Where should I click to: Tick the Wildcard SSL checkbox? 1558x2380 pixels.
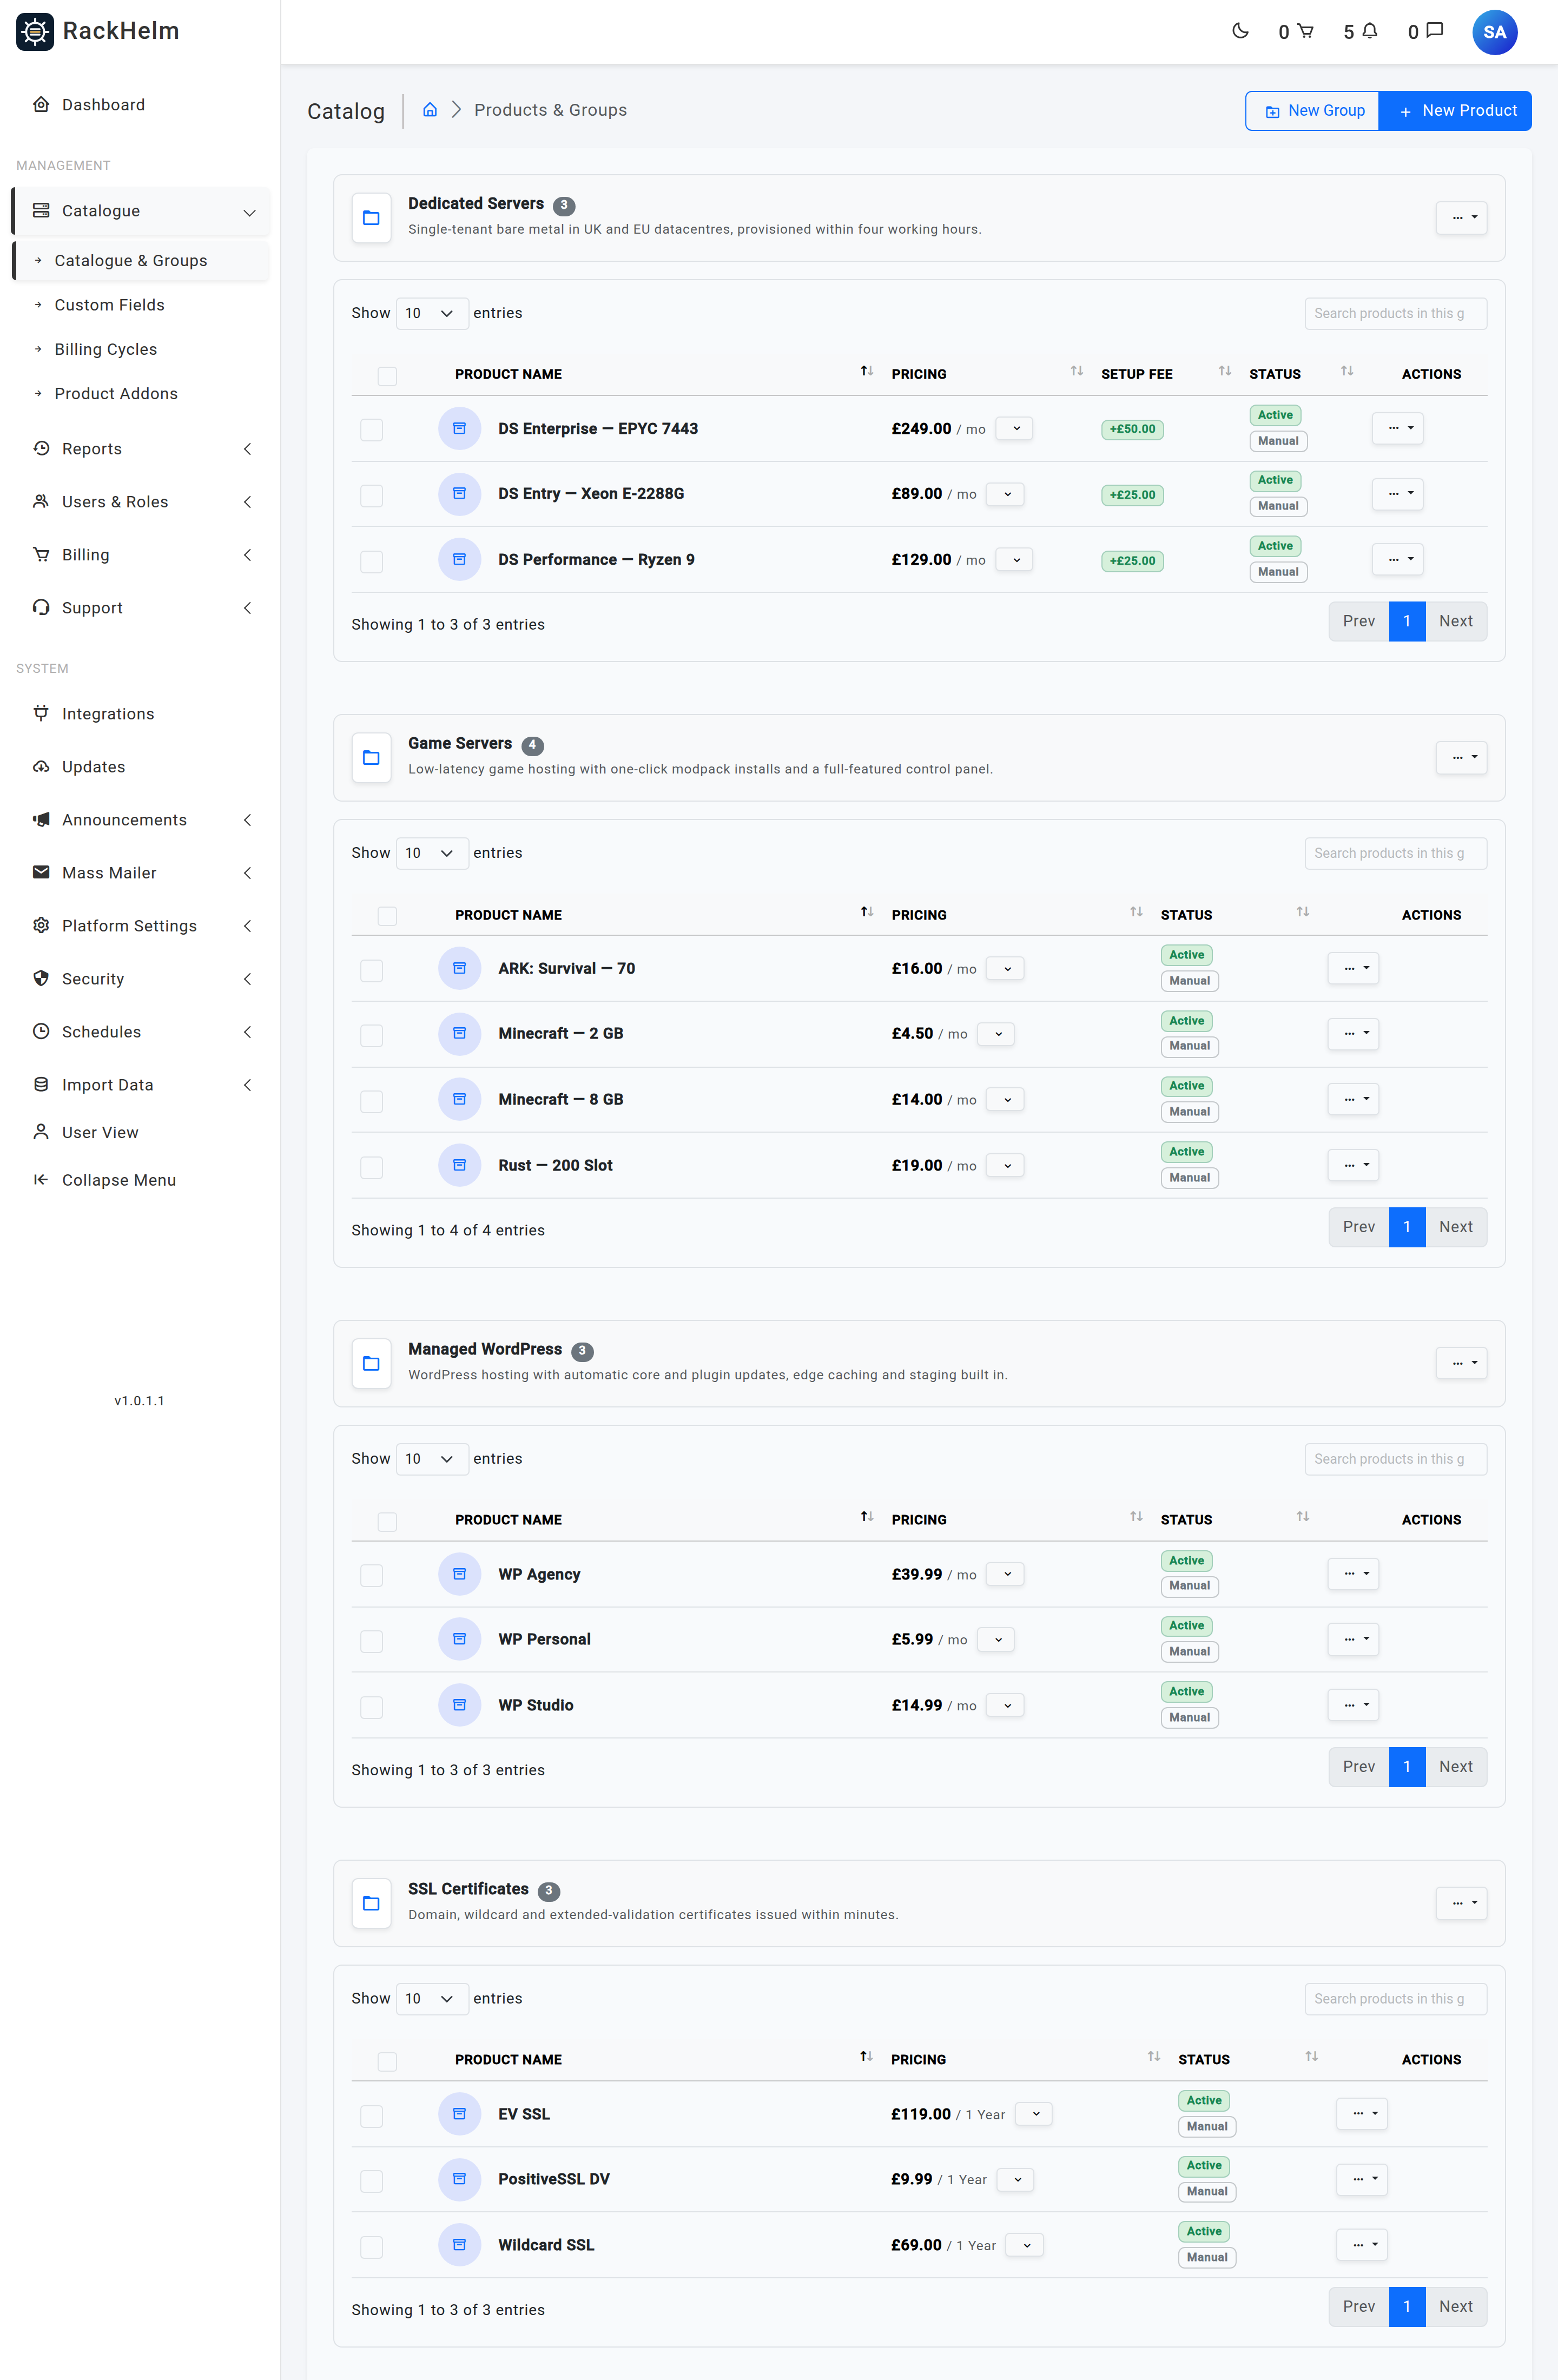[371, 2247]
